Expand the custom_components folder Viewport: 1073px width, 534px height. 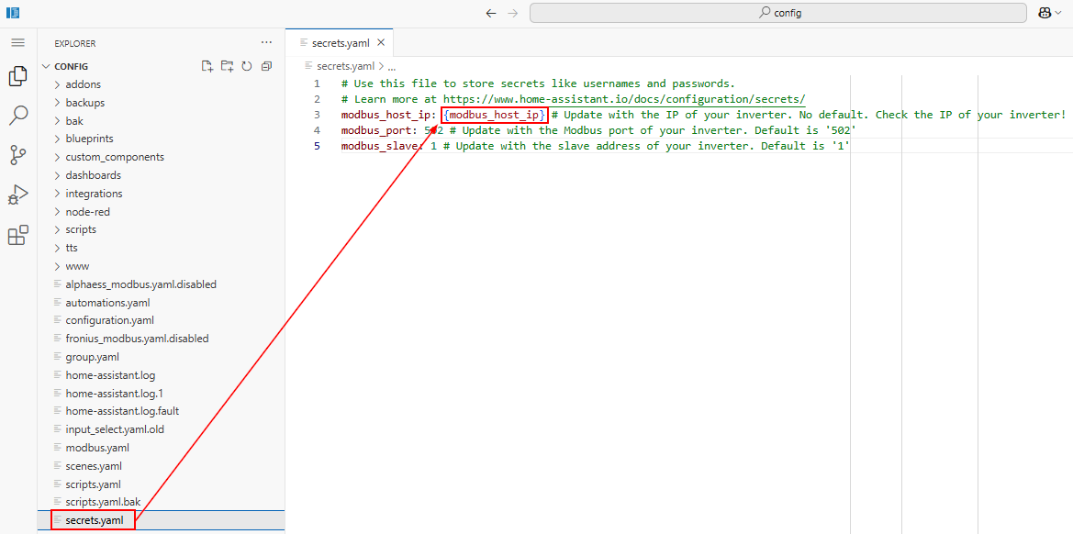click(x=114, y=157)
